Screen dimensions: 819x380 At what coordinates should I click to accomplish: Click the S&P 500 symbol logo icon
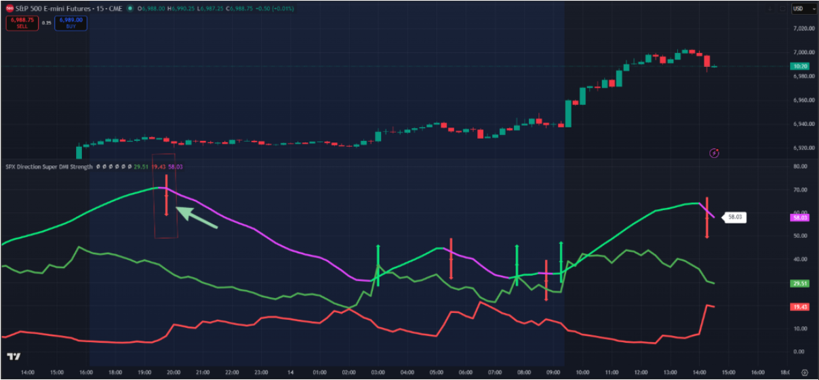tap(10, 8)
